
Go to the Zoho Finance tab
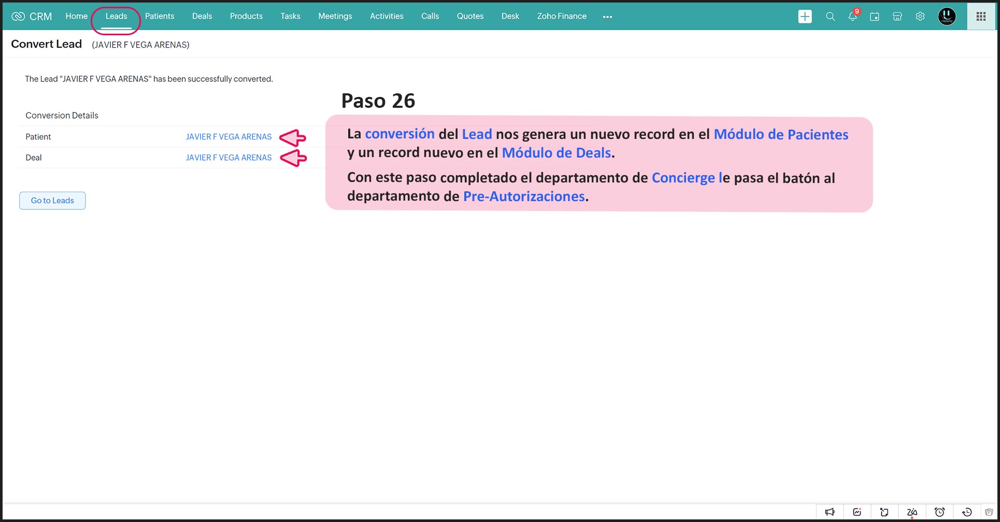click(562, 16)
